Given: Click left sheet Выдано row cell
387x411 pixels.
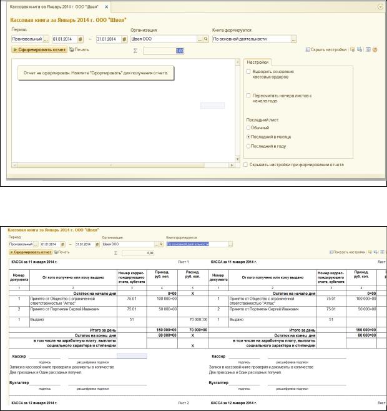Looking at the screenshot, I should pyautogui.click(x=73, y=322).
